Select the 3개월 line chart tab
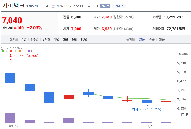The image size is (191, 129). (46, 39)
